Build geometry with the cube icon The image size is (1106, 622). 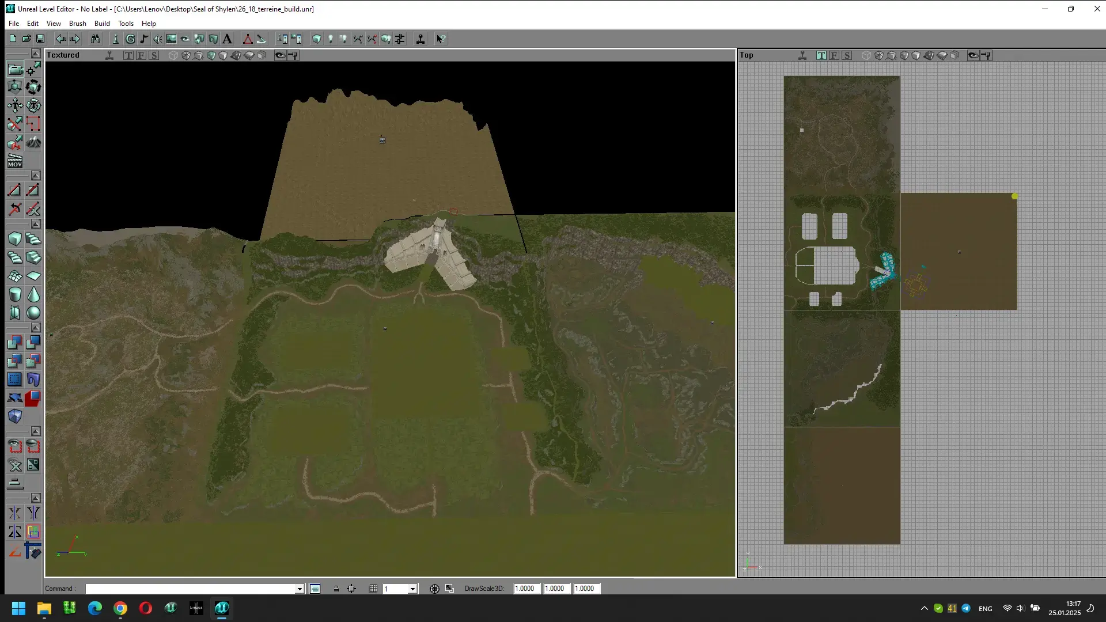tap(317, 39)
